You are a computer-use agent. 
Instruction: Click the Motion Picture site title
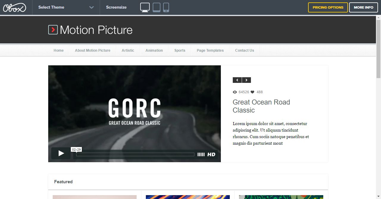pos(96,30)
